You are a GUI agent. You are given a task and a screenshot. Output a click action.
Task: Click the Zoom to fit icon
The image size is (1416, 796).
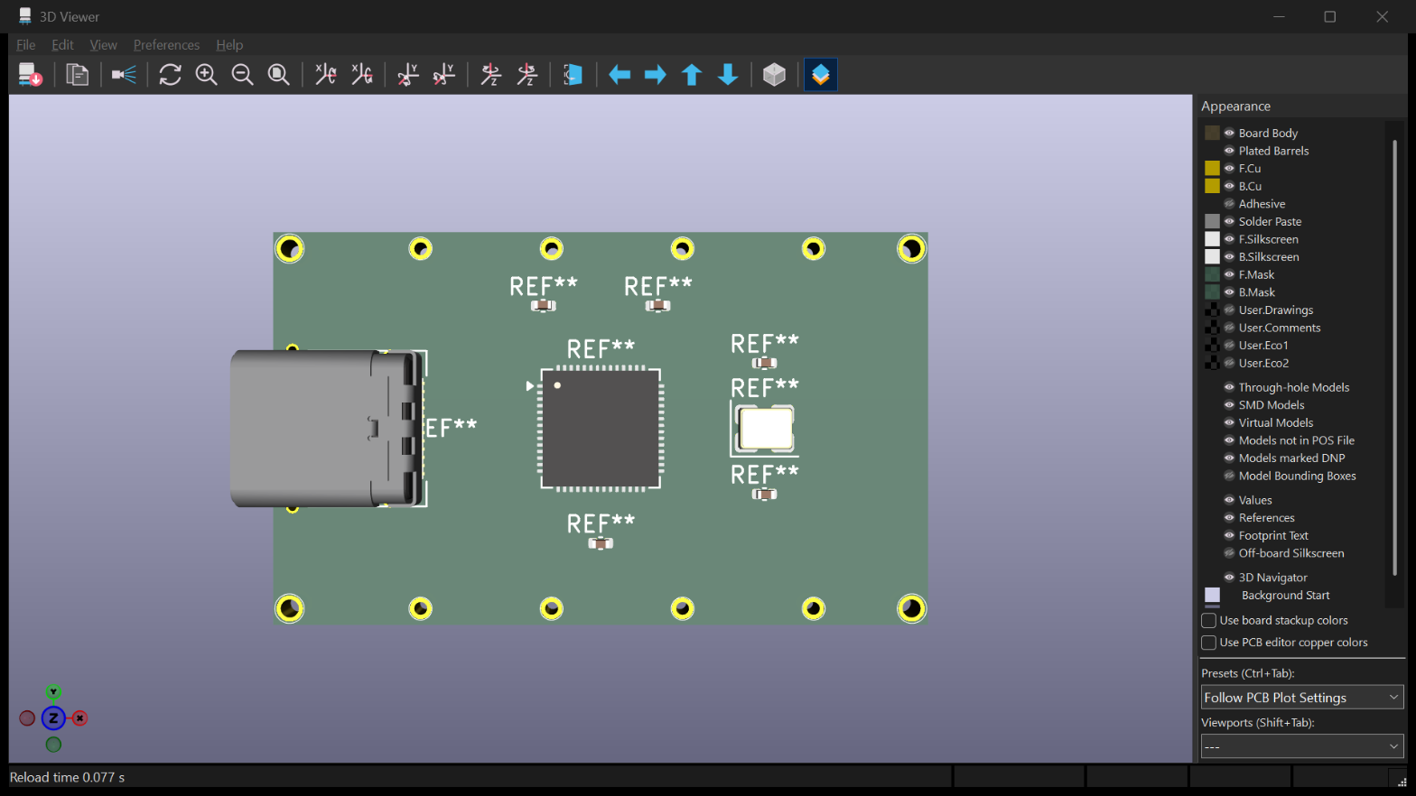(278, 75)
